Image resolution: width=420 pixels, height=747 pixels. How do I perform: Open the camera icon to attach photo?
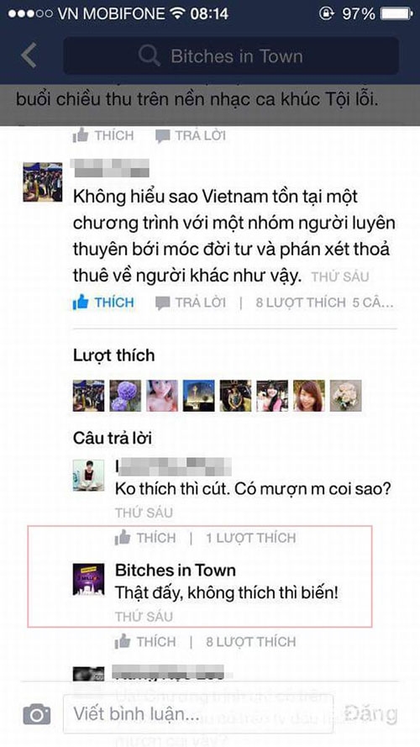click(37, 714)
